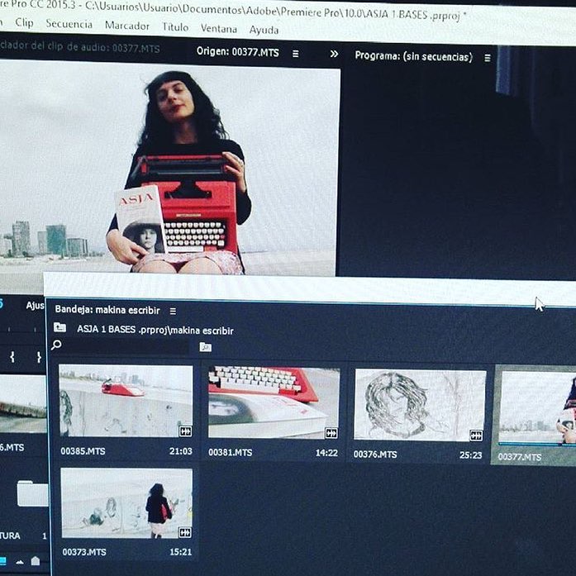Click the 00376.MTS file name label

375,455
